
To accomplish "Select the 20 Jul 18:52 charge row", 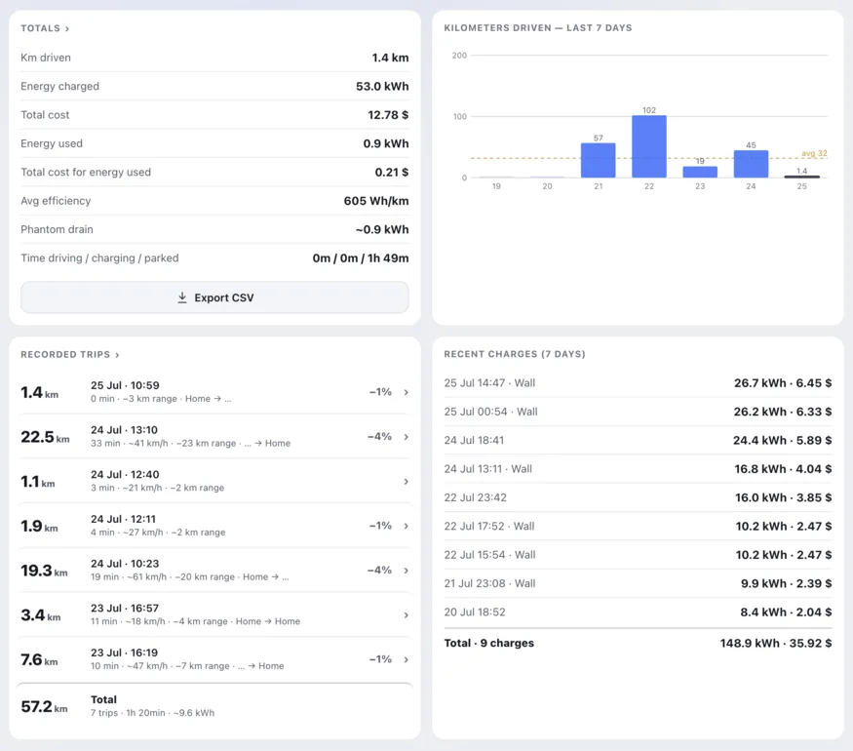I will [638, 613].
